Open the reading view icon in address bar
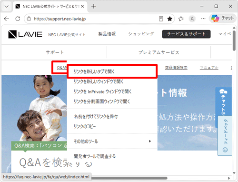 tap(161, 19)
